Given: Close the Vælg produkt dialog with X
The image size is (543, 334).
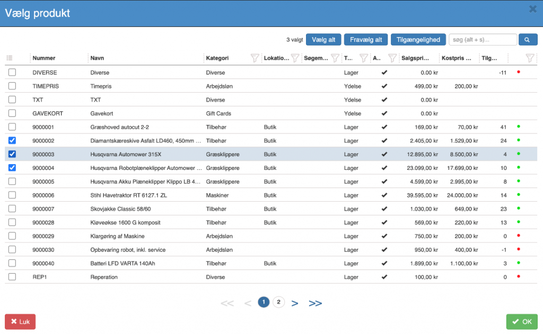Looking at the screenshot, I should click(532, 9).
